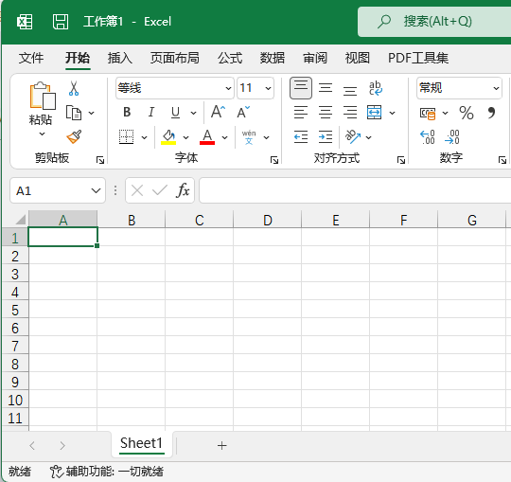Open the 常规 number format dropdown

[x=496, y=88]
